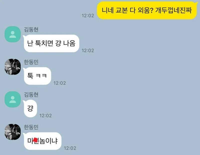Image resolution: width=200 pixels, height=155 pixels.
Task: Click the 12:02 timestamp after '난 툭치면 걍 나옴'
Action: (88, 51)
